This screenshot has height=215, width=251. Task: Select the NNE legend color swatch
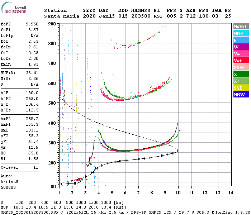click(x=241, y=33)
